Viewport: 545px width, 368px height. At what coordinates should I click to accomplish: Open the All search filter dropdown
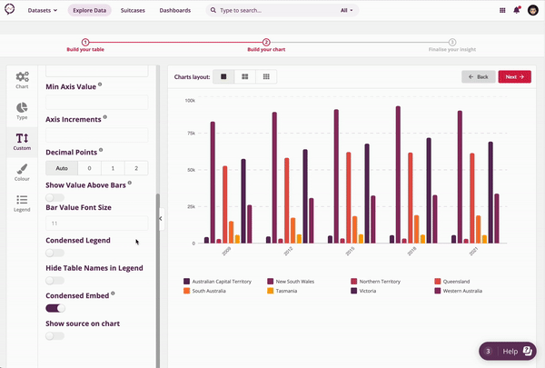click(x=348, y=10)
